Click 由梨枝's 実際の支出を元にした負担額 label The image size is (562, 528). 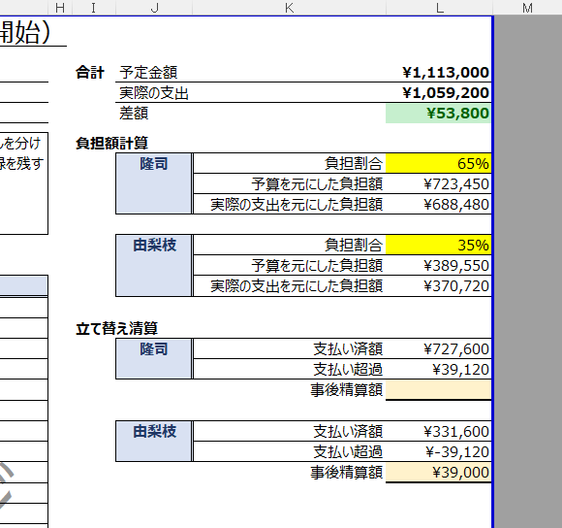click(x=297, y=286)
